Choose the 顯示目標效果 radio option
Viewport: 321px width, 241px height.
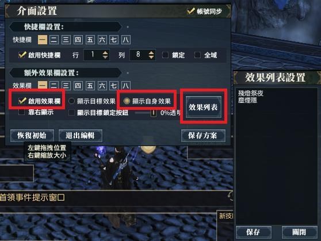(71, 101)
